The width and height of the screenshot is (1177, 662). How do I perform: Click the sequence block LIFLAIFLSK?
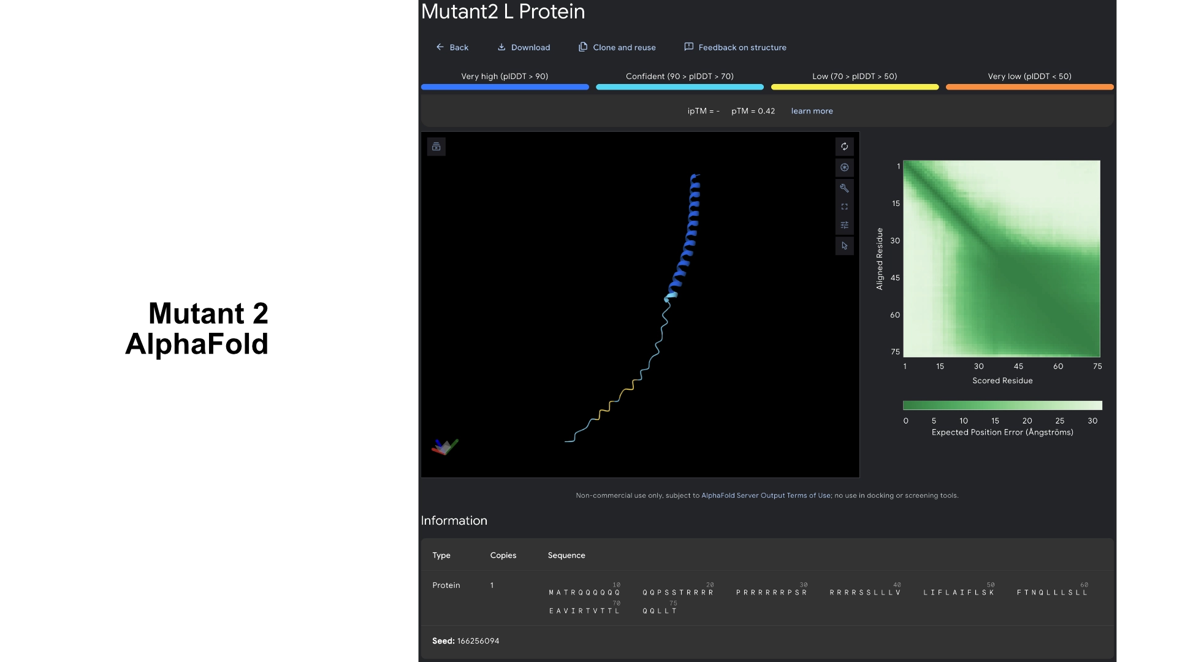[x=959, y=593]
